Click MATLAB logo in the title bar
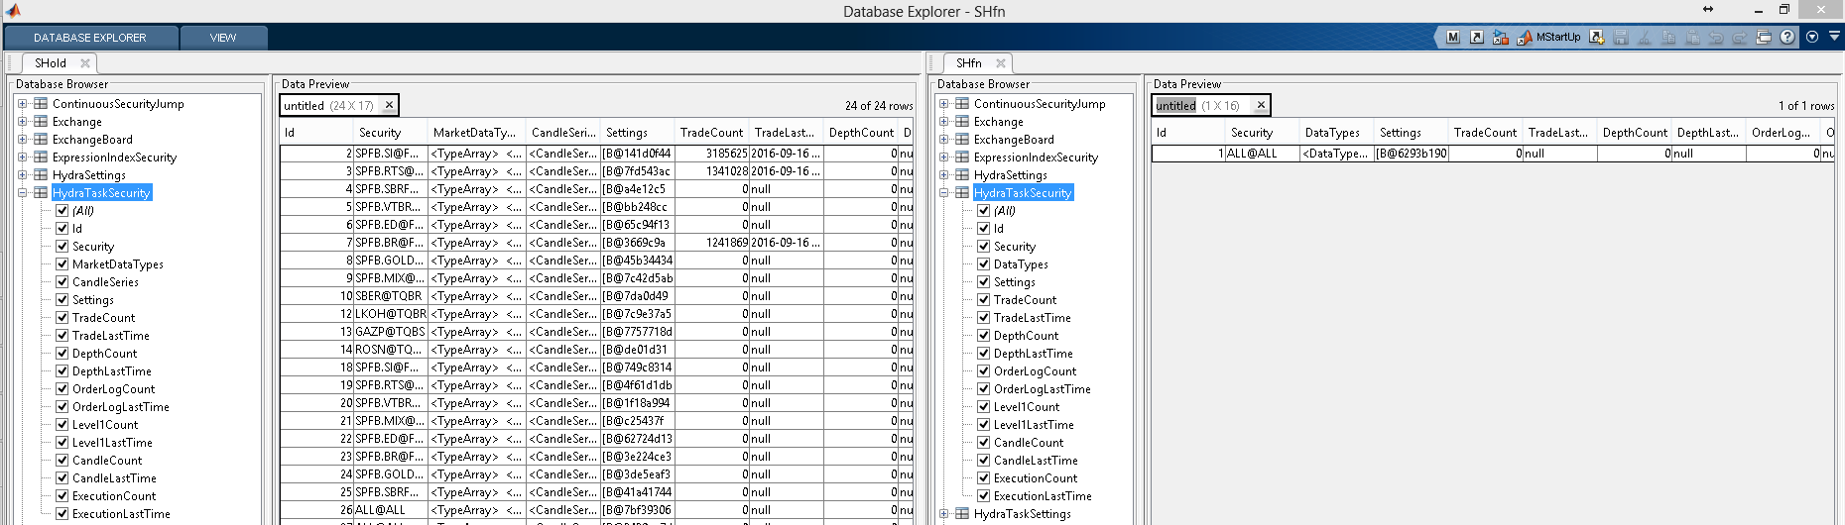 click(x=13, y=10)
